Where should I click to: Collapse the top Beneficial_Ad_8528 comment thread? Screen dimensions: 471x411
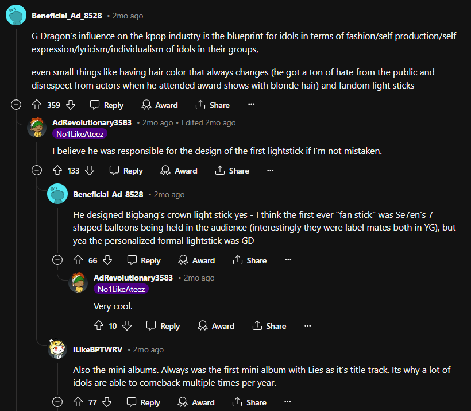(16, 105)
